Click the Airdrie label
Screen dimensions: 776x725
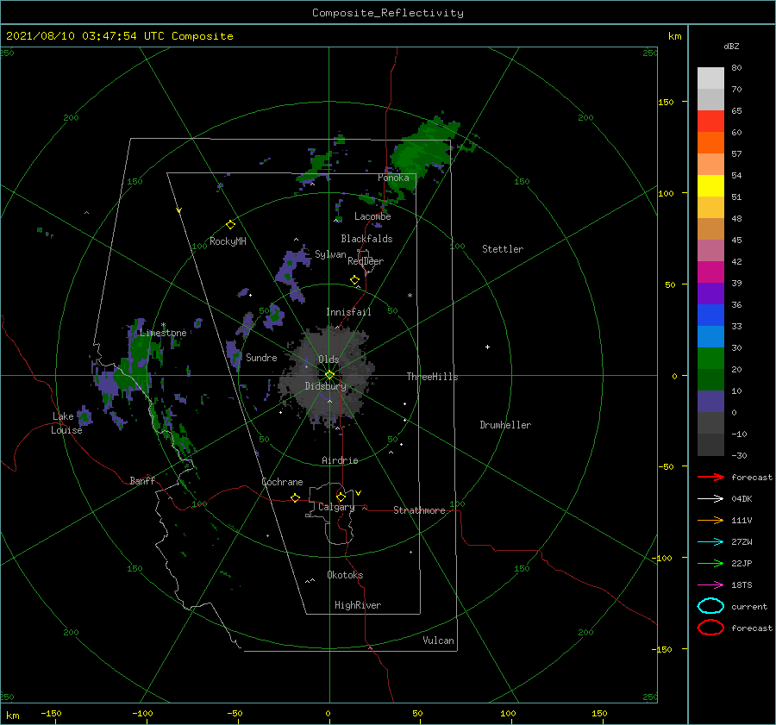tap(340, 460)
